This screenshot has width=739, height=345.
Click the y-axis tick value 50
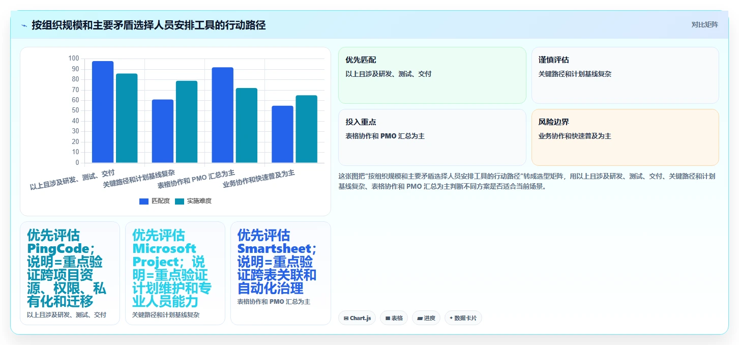[x=75, y=110]
